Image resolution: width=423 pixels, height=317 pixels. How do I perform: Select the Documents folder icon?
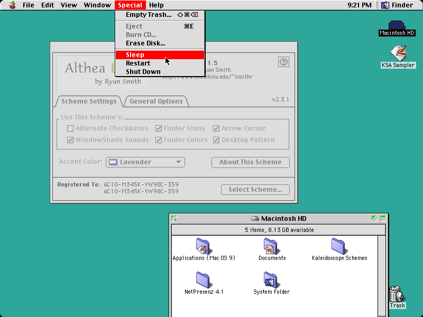271,246
